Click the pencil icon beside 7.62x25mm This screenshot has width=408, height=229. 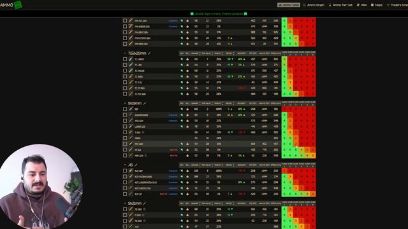click(149, 53)
